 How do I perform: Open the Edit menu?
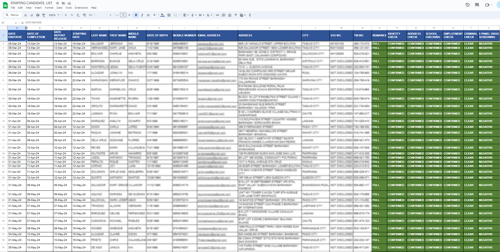tap(20, 8)
